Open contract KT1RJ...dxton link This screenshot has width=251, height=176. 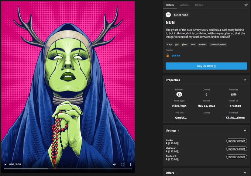click(x=235, y=118)
